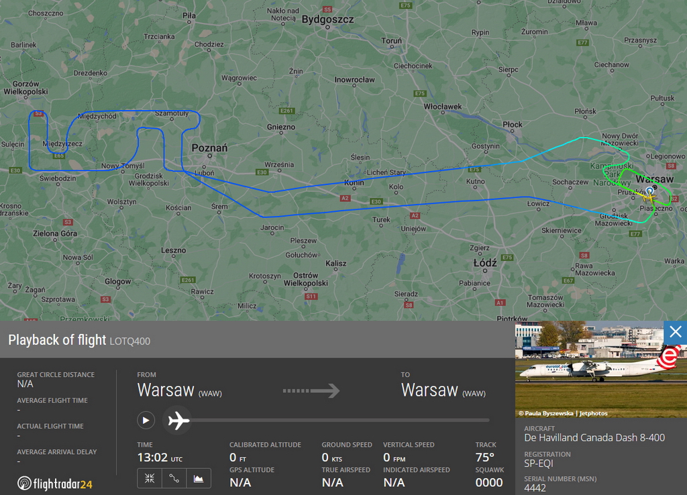The width and height of the screenshot is (687, 495).
Task: Select the arrival airport Warsaw (WAW)
Action: [x=443, y=390]
